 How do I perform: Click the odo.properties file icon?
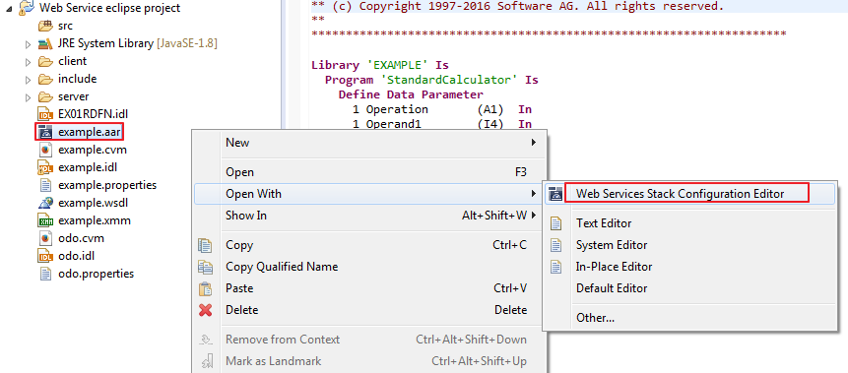tap(45, 274)
